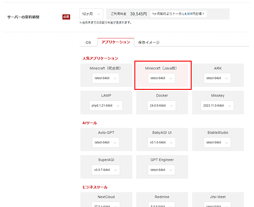This screenshot has width=254, height=207.
Task: Click the サーバーの契約期間 label
Action: click(x=24, y=17)
